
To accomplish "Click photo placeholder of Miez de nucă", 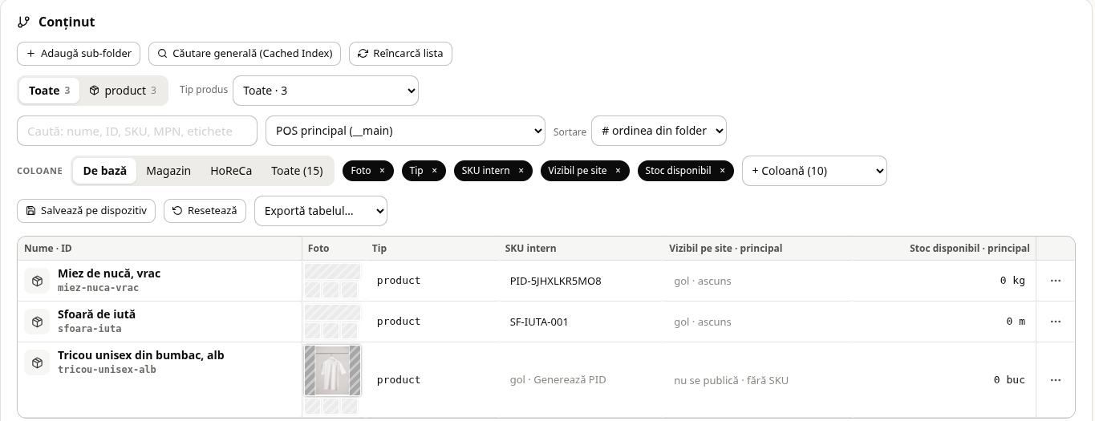I will tap(332, 272).
